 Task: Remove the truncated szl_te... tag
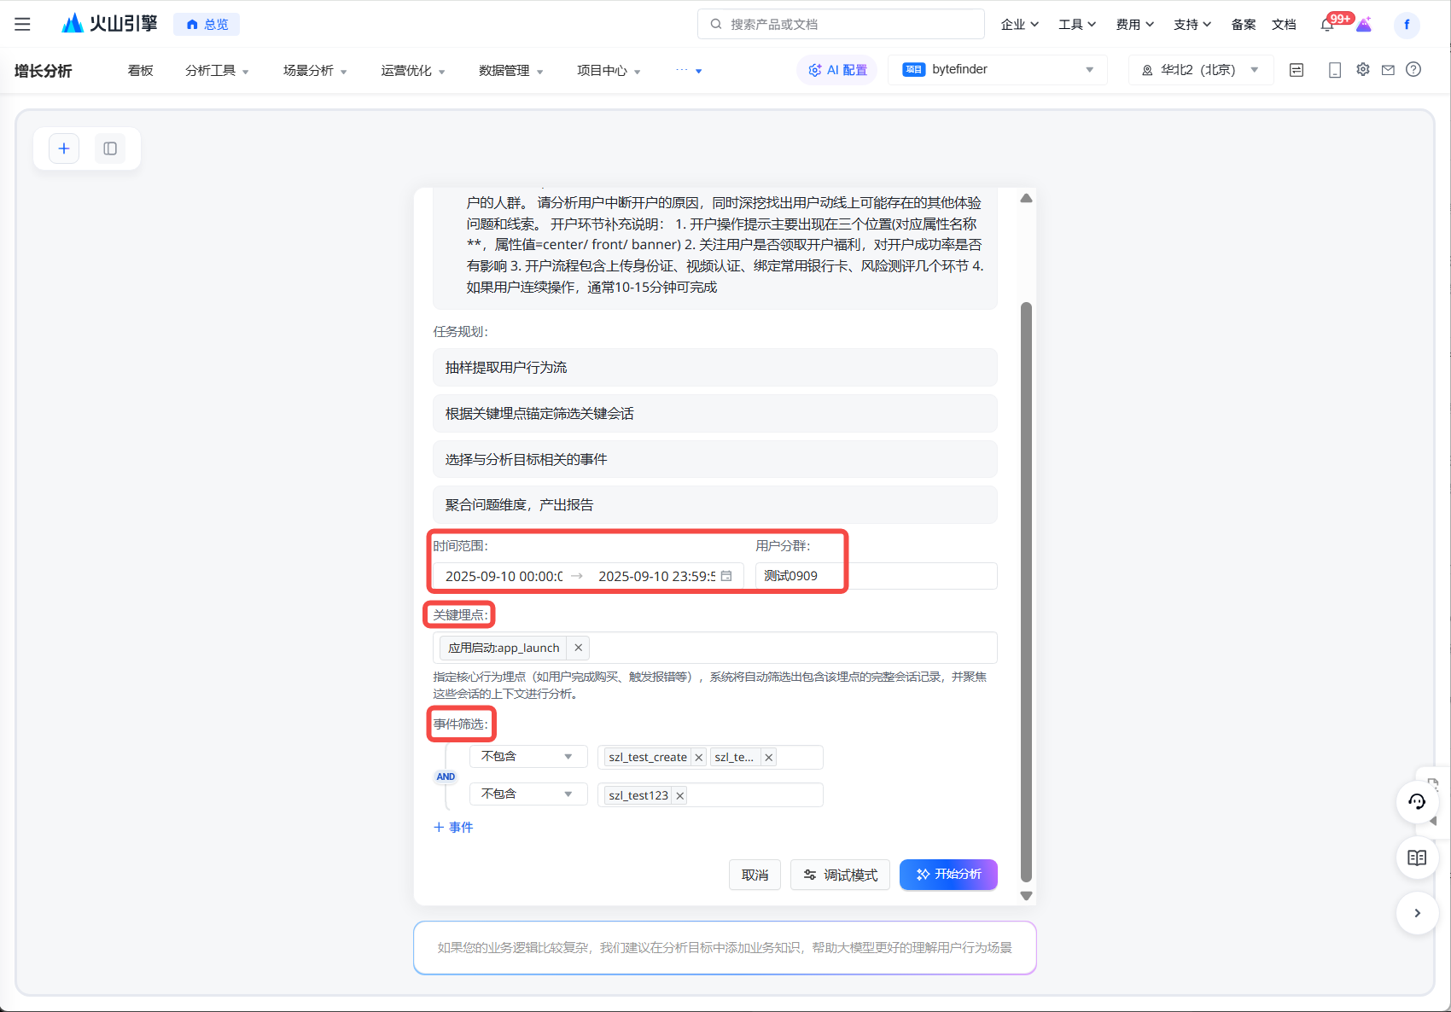(768, 757)
